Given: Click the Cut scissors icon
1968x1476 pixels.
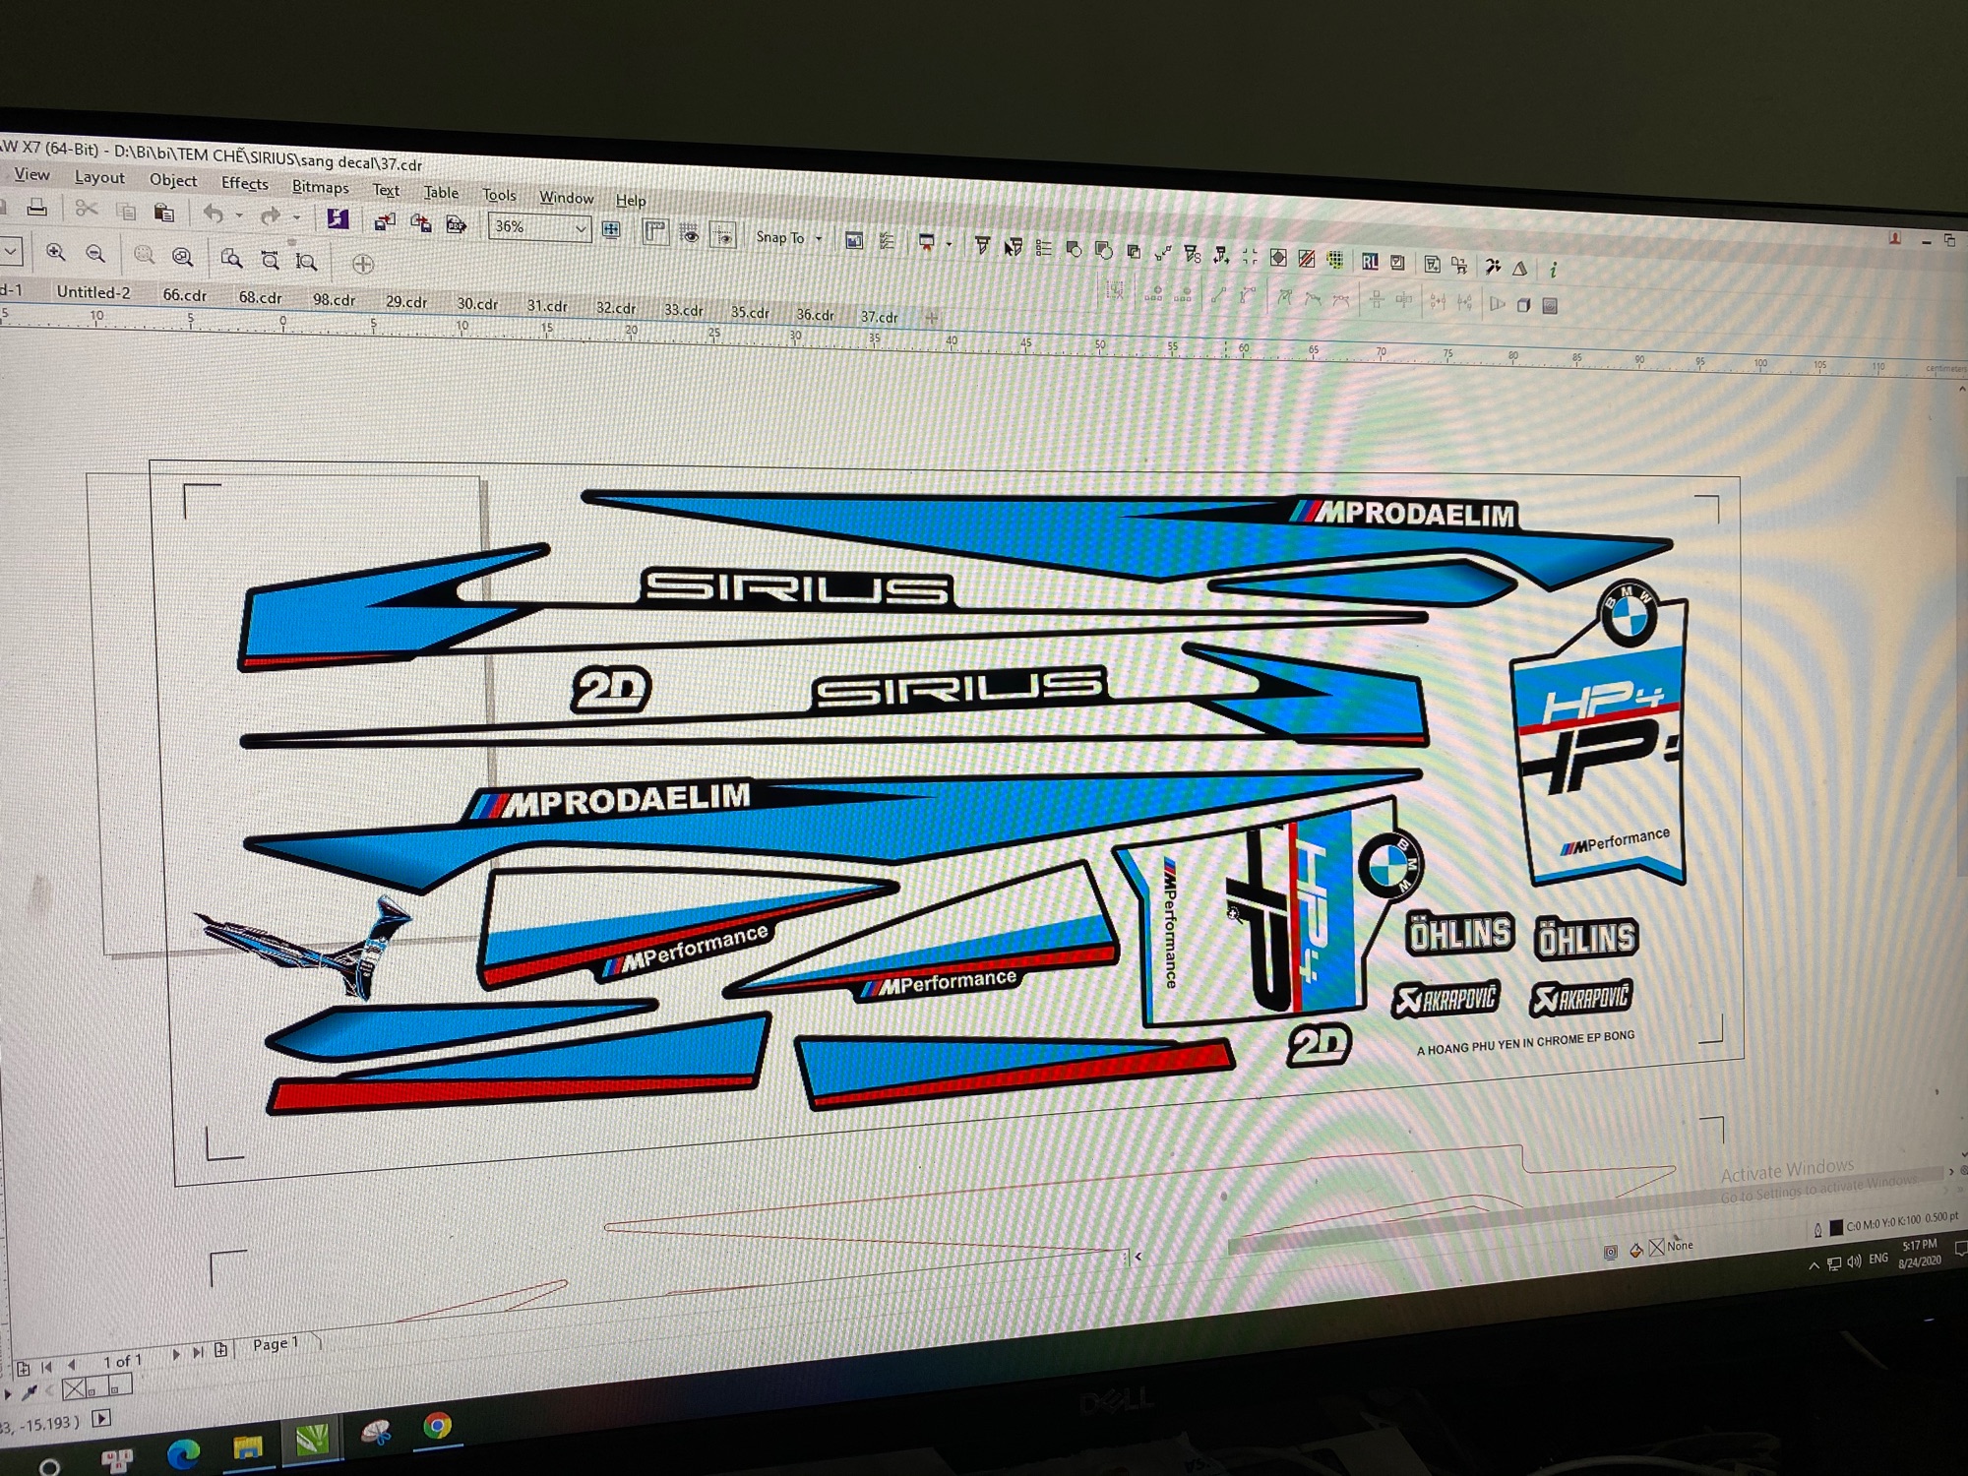Looking at the screenshot, I should 87,209.
